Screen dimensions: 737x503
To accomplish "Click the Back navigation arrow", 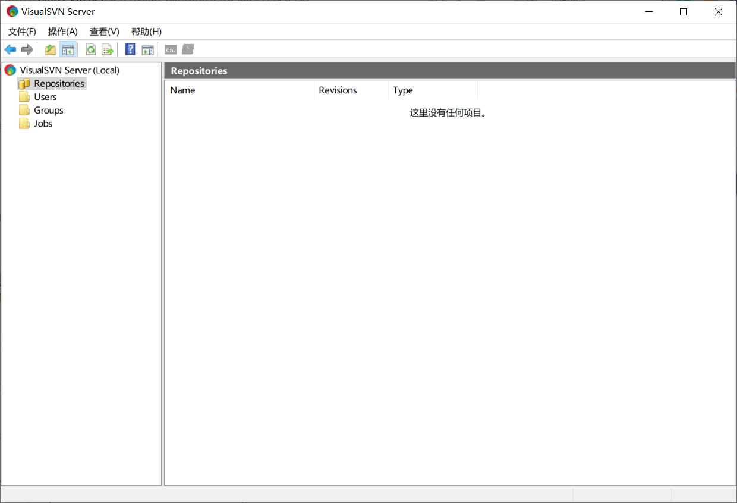I will coord(10,49).
